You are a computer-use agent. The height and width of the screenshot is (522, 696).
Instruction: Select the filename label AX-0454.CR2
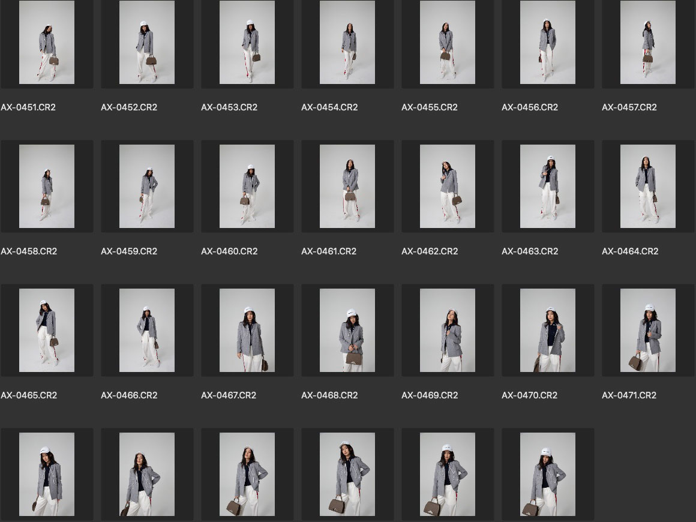[x=329, y=107]
